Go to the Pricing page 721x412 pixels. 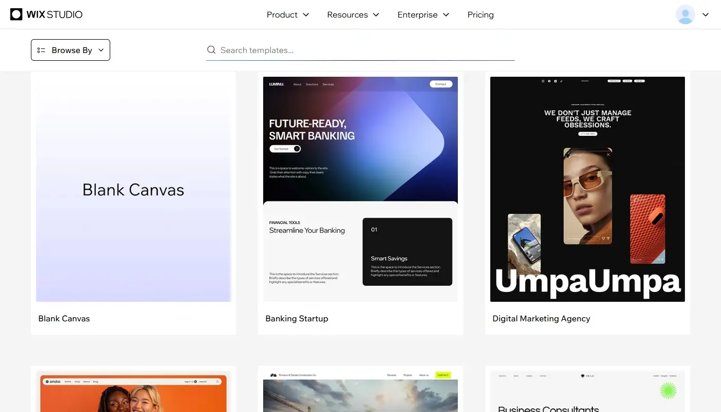[x=480, y=14]
